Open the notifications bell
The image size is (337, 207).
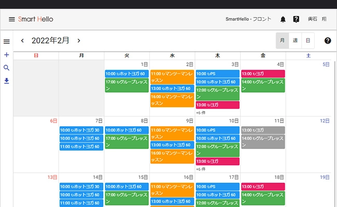pyautogui.click(x=283, y=19)
